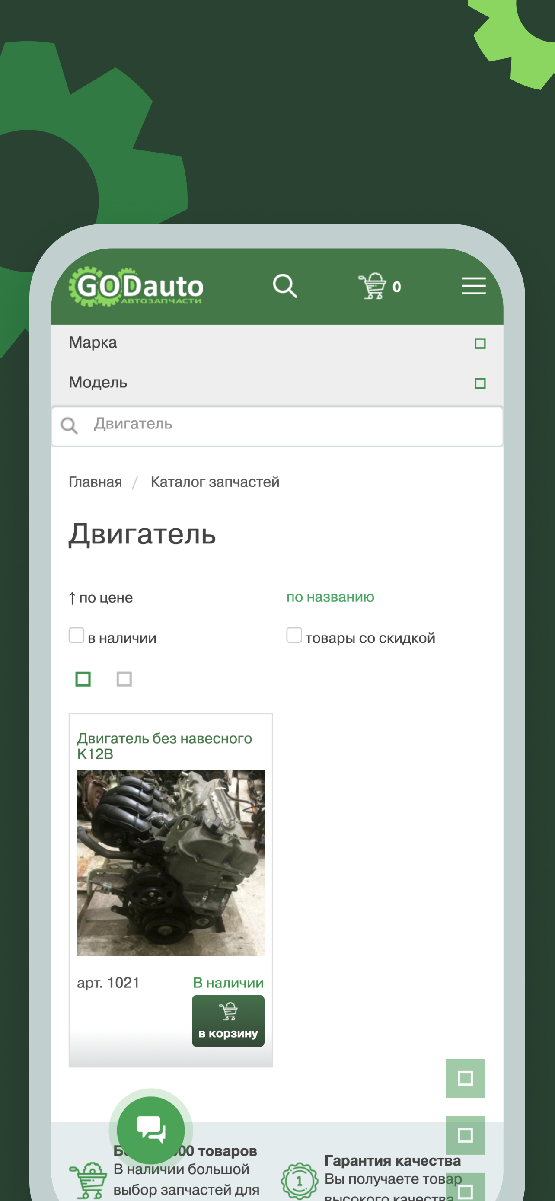Click the guarantee badge icon
555x1201 pixels.
[x=299, y=1181]
